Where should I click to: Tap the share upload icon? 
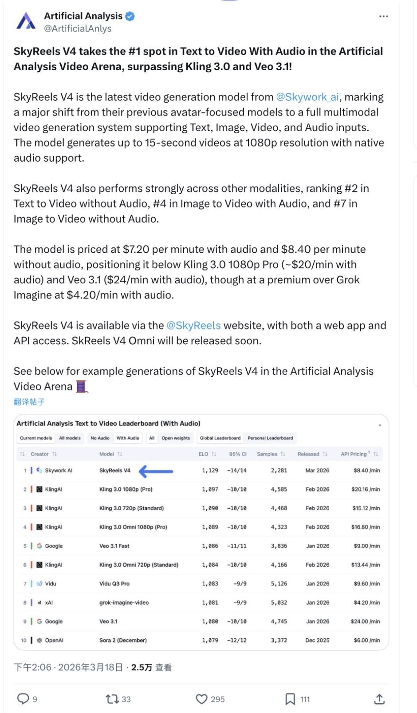click(379, 699)
